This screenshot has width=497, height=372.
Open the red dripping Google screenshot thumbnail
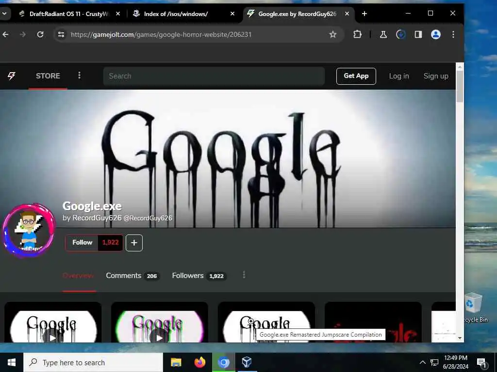click(x=373, y=323)
